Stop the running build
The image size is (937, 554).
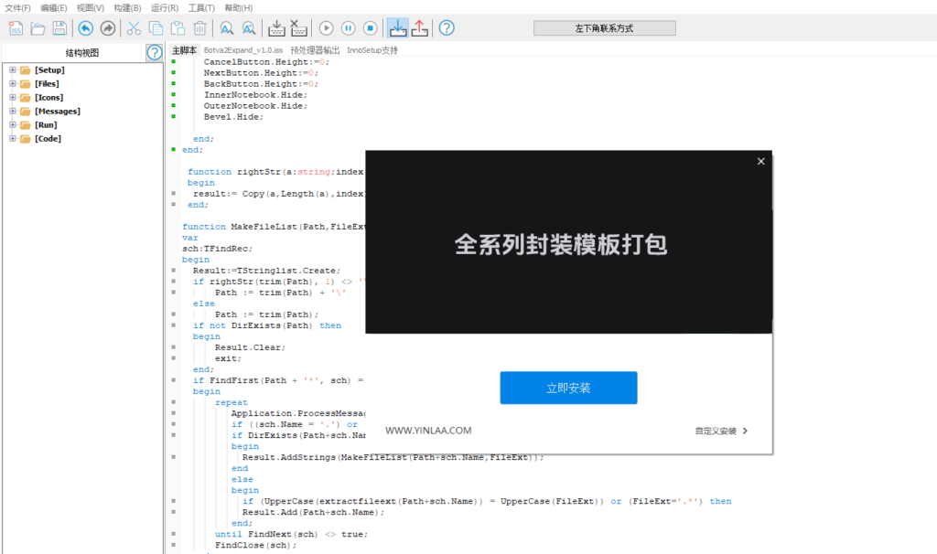pyautogui.click(x=369, y=27)
